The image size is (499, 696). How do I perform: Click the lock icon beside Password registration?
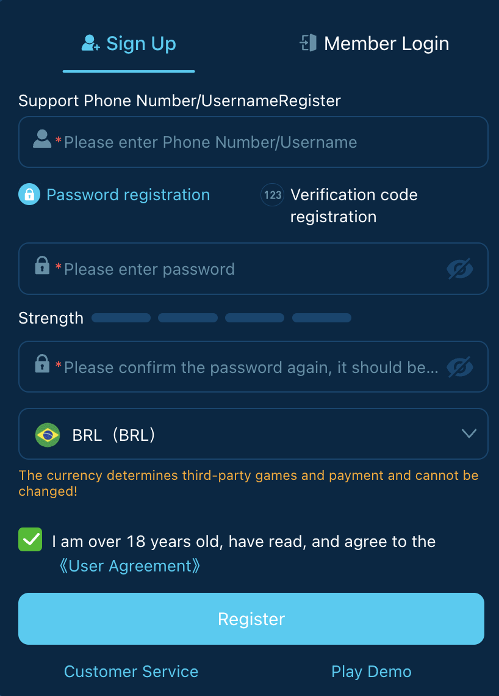(29, 195)
